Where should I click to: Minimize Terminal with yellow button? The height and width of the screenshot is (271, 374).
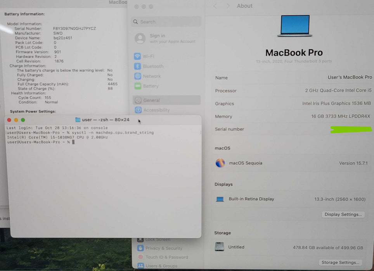(16, 120)
